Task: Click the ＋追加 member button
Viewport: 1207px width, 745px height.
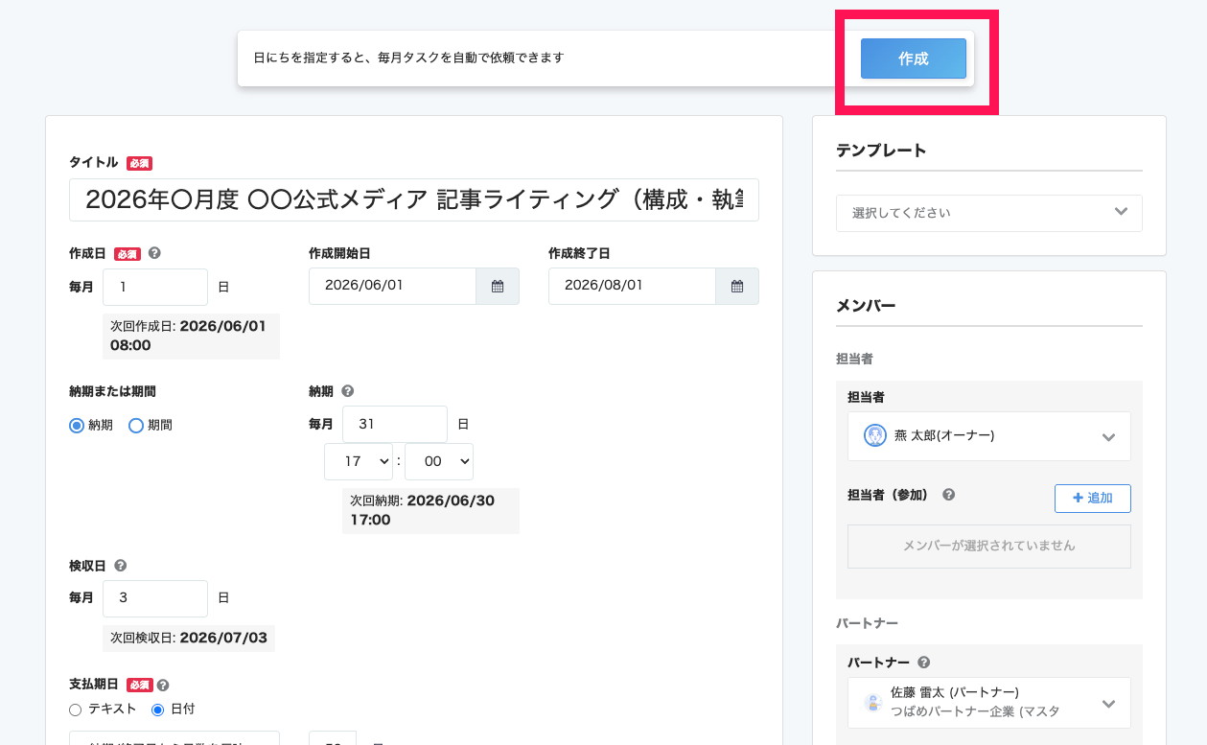Action: pyautogui.click(x=1093, y=499)
